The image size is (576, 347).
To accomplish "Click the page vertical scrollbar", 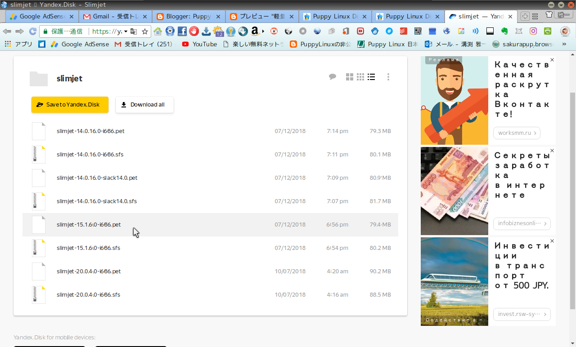I will point(572,200).
